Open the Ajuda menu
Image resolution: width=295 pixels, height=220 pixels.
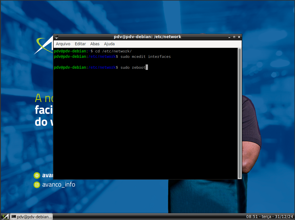[109, 44]
